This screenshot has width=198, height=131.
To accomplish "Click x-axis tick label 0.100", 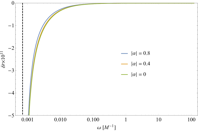I will tap(93, 120).
